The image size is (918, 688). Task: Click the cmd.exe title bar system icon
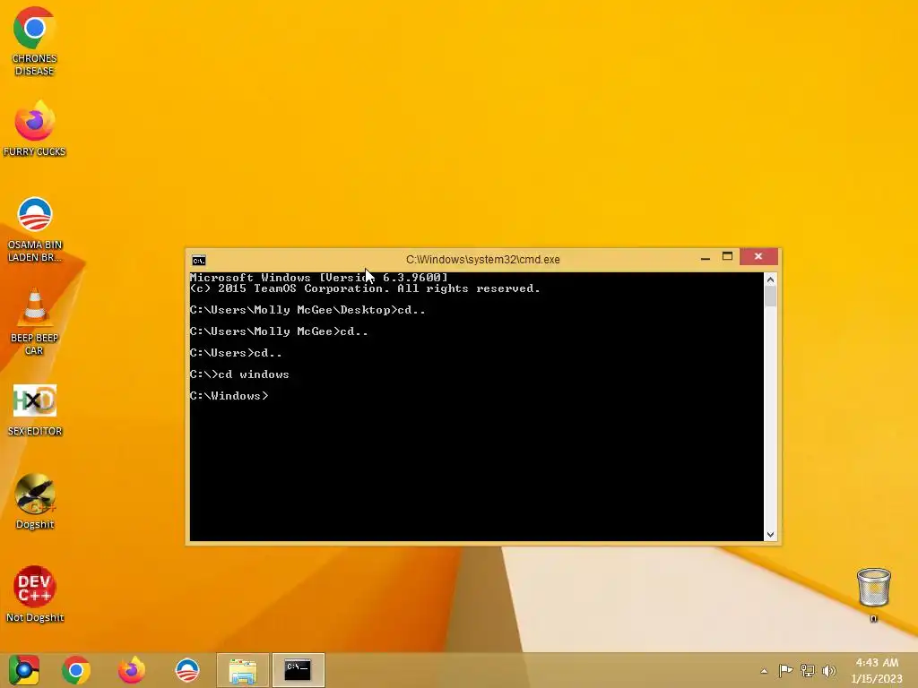(x=199, y=261)
